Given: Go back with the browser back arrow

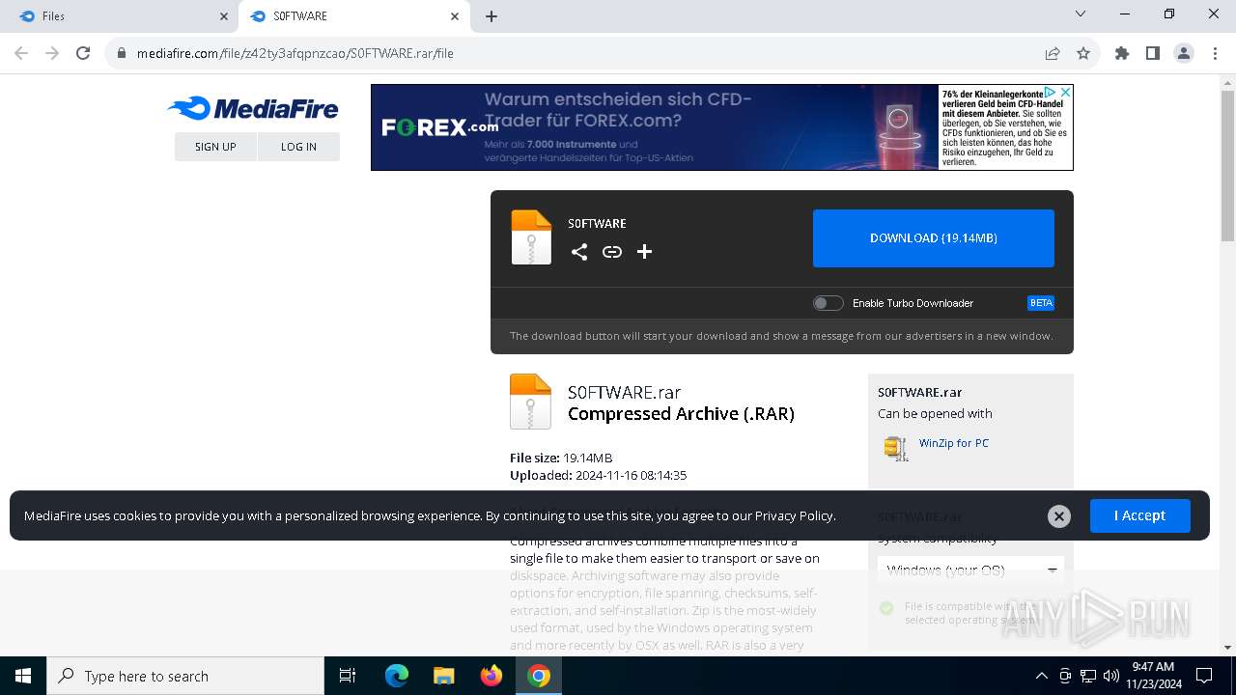Looking at the screenshot, I should [21, 53].
